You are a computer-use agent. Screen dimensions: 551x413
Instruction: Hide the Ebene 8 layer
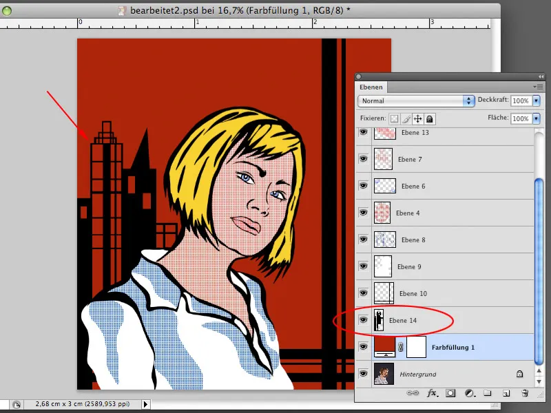364,239
